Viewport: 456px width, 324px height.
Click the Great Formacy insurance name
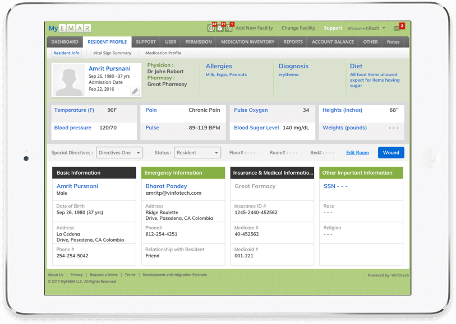pos(255,186)
